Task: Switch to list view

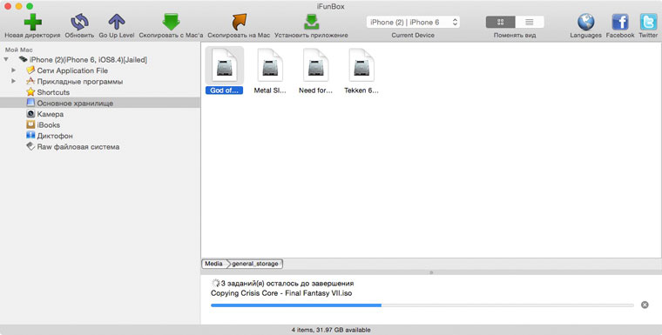Action: pos(530,22)
